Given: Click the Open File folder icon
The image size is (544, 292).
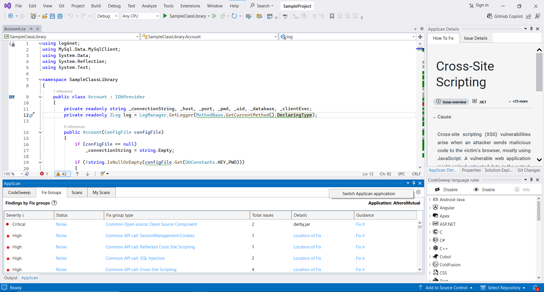Looking at the screenshot, I should click(44, 16).
